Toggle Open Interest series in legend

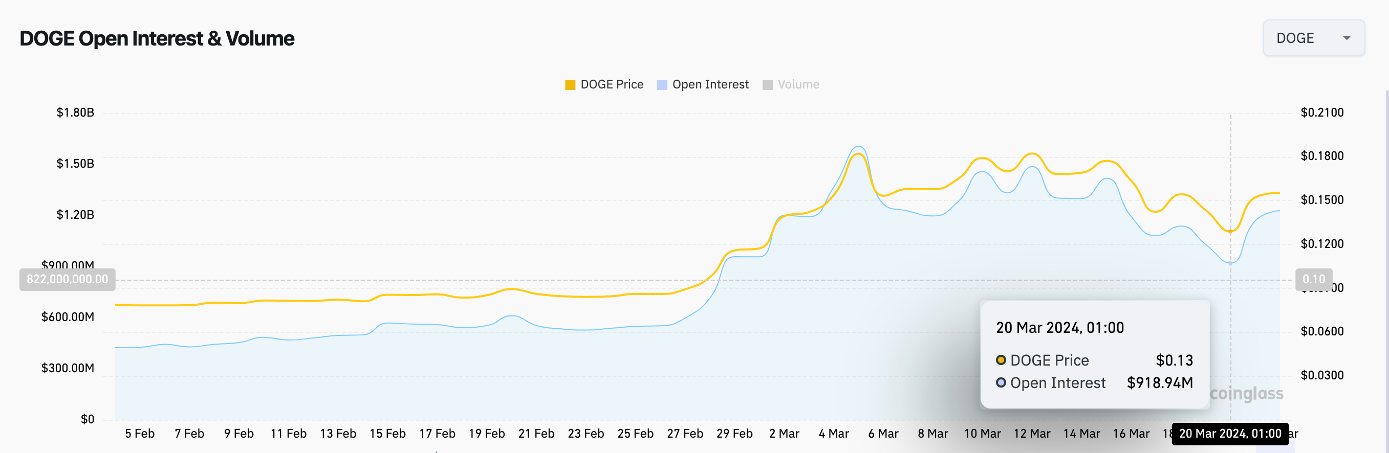(703, 84)
